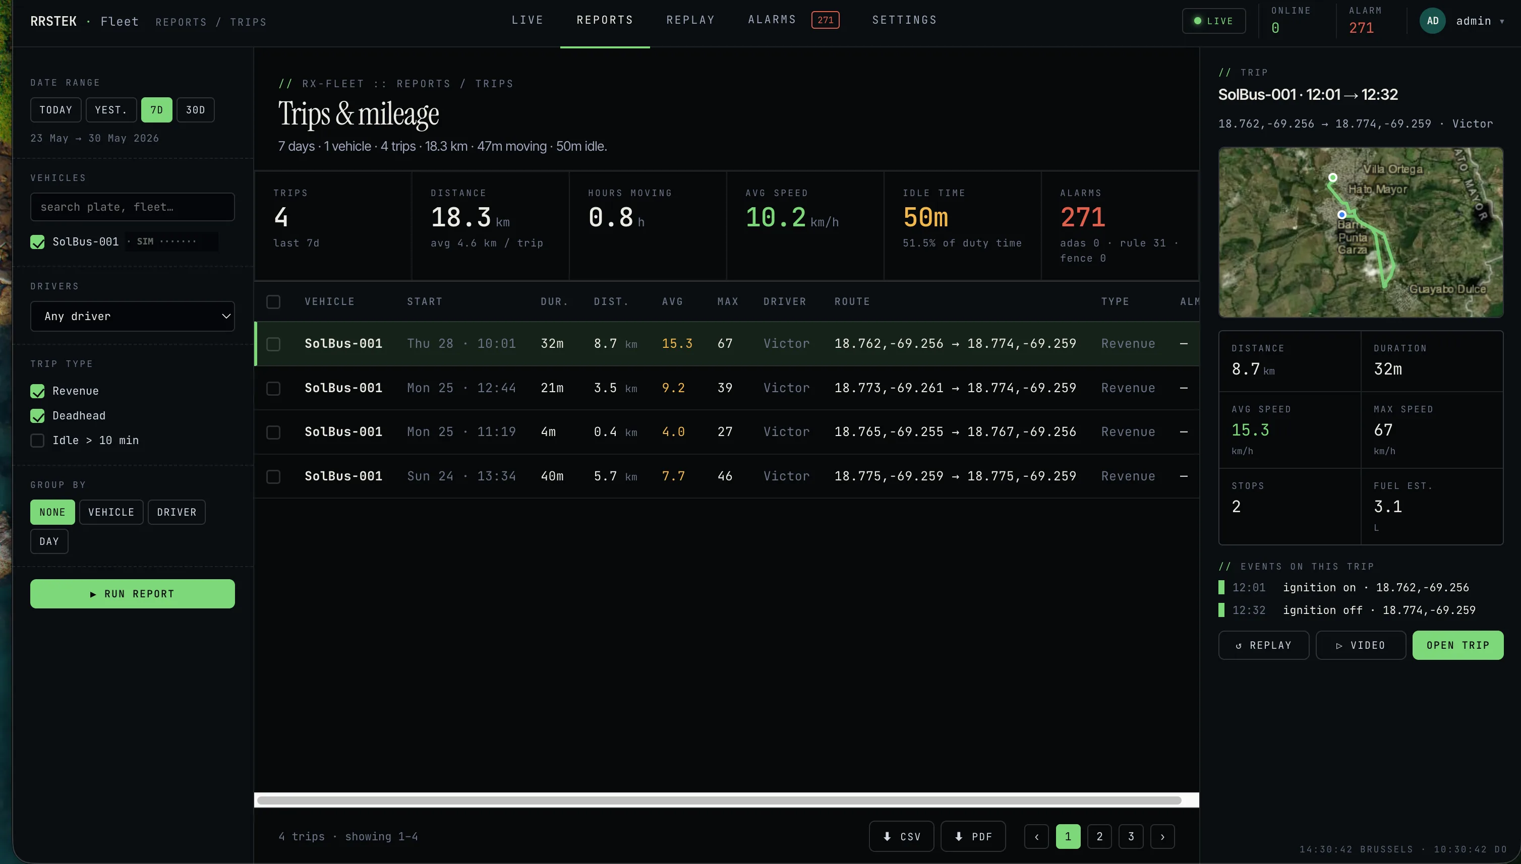Switch to the Replay tab
1521x864 pixels.
(x=690, y=20)
